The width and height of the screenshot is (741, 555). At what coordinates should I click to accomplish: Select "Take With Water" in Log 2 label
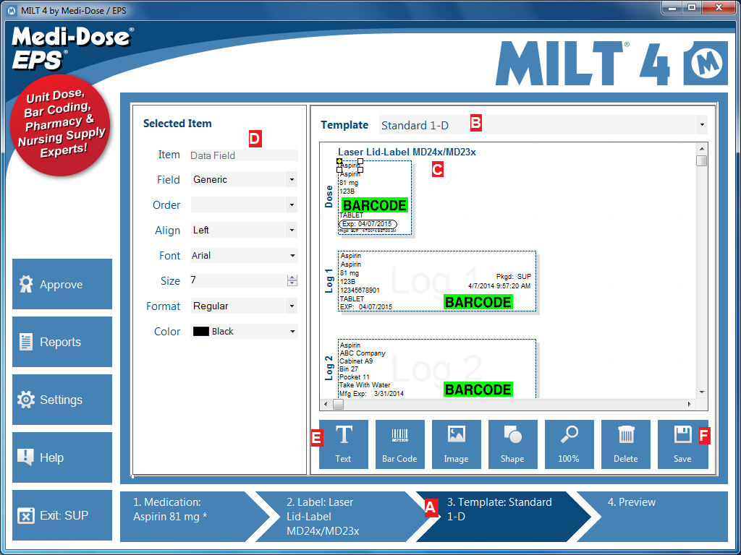tap(365, 385)
